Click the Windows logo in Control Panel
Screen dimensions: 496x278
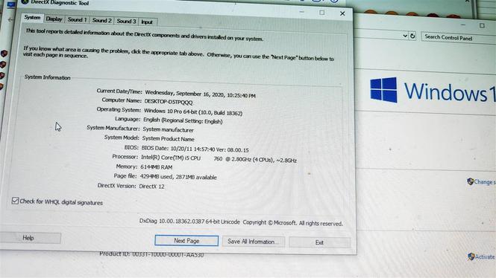pyautogui.click(x=383, y=90)
